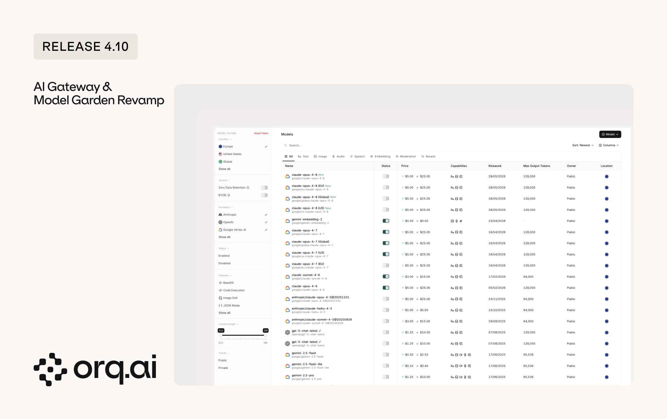Click the BYOK info icon

229,195
